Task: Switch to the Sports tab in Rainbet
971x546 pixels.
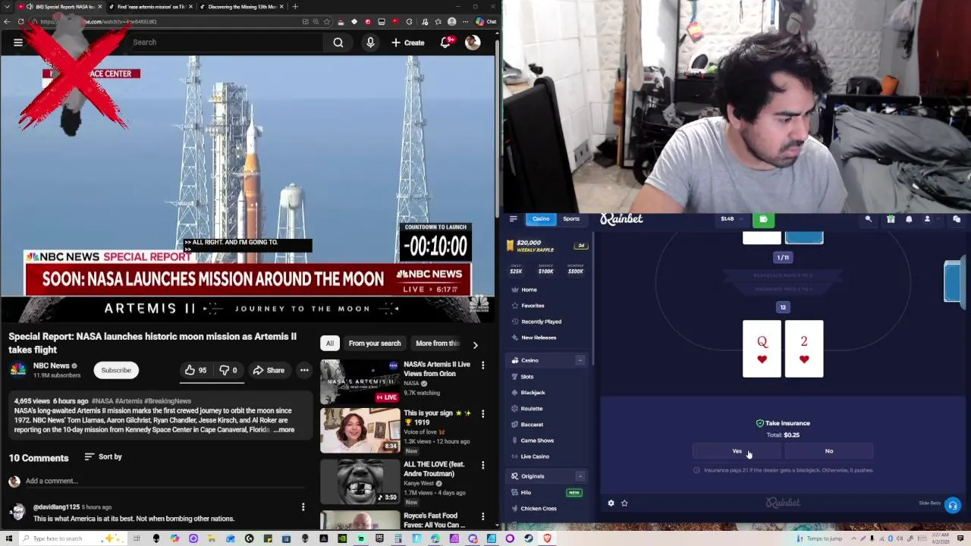Action: [571, 219]
